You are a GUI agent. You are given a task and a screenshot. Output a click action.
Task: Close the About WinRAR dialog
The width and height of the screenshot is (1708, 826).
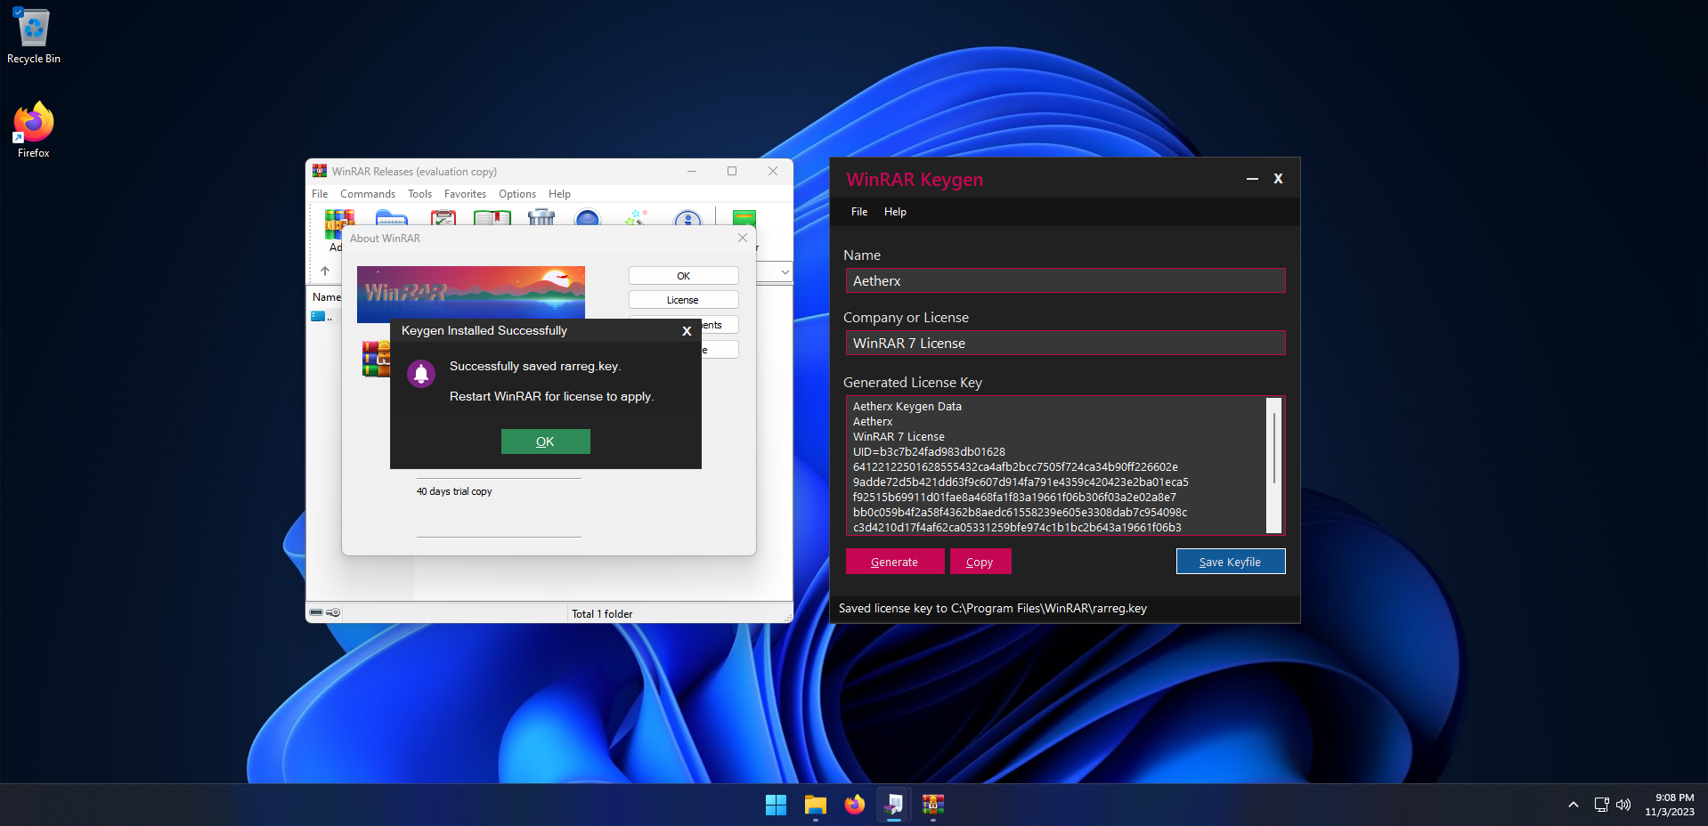click(743, 238)
